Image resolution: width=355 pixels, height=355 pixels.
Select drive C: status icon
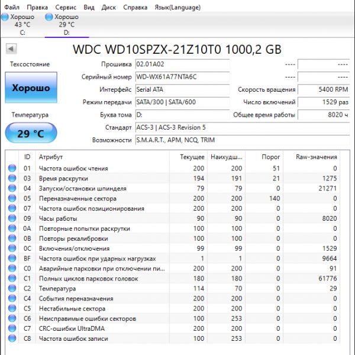pyautogui.click(x=5, y=17)
